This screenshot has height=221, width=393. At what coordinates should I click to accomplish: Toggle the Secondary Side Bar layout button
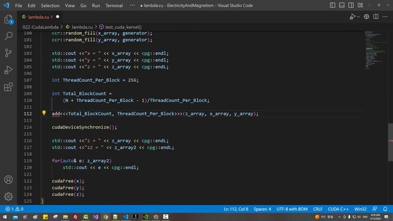pos(351,6)
